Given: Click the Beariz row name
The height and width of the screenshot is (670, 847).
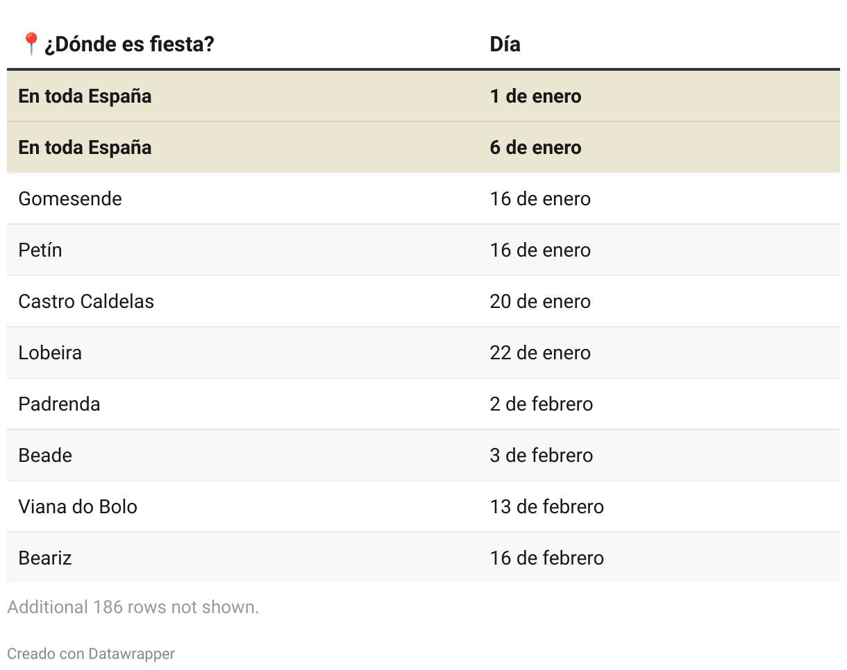Looking at the screenshot, I should point(45,558).
